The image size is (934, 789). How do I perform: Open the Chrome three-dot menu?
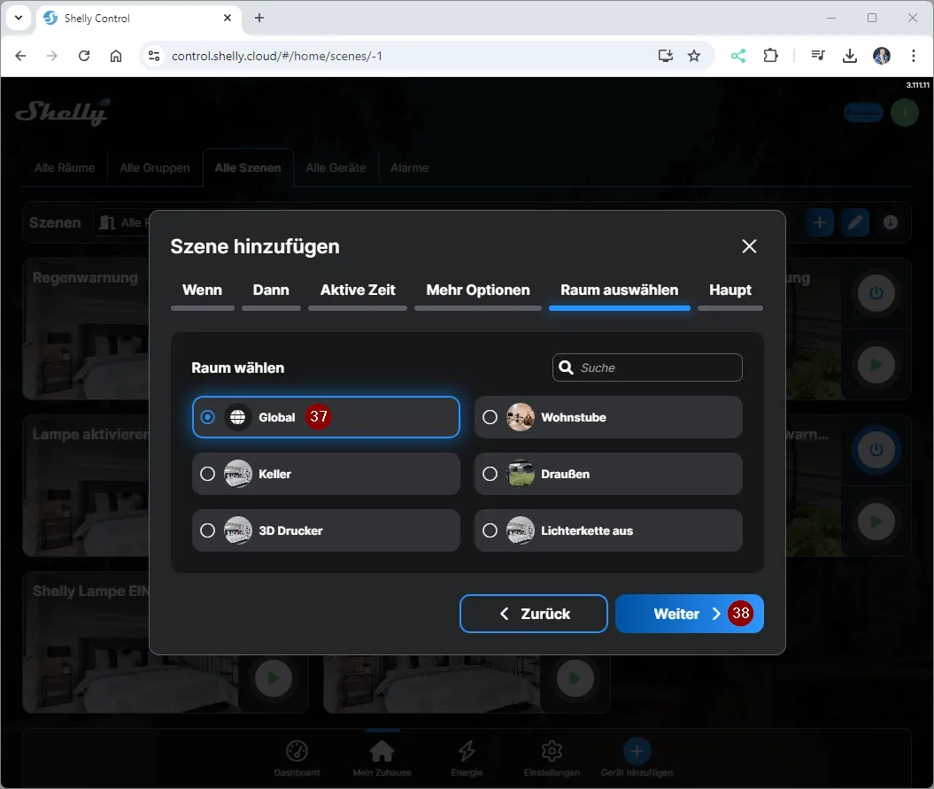[914, 56]
